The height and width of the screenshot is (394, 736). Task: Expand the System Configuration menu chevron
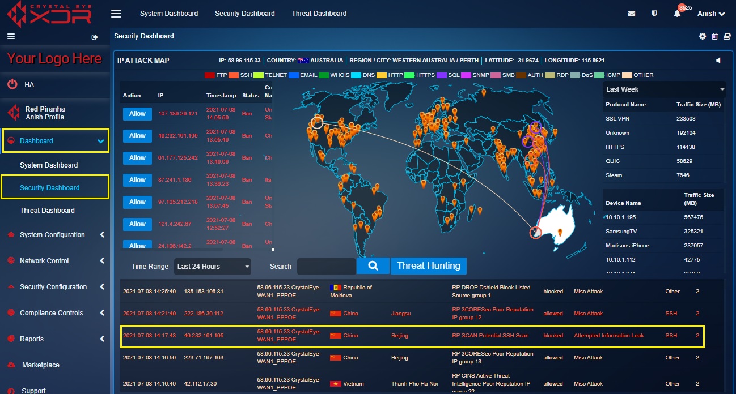click(102, 234)
